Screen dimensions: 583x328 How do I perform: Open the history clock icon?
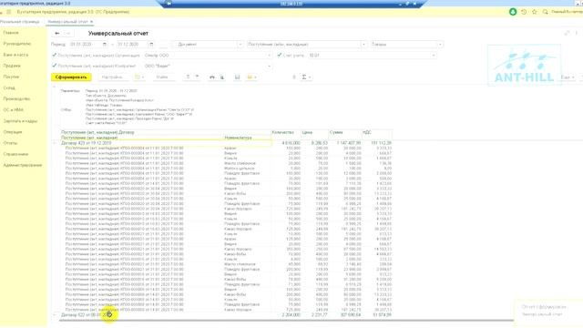524,12
